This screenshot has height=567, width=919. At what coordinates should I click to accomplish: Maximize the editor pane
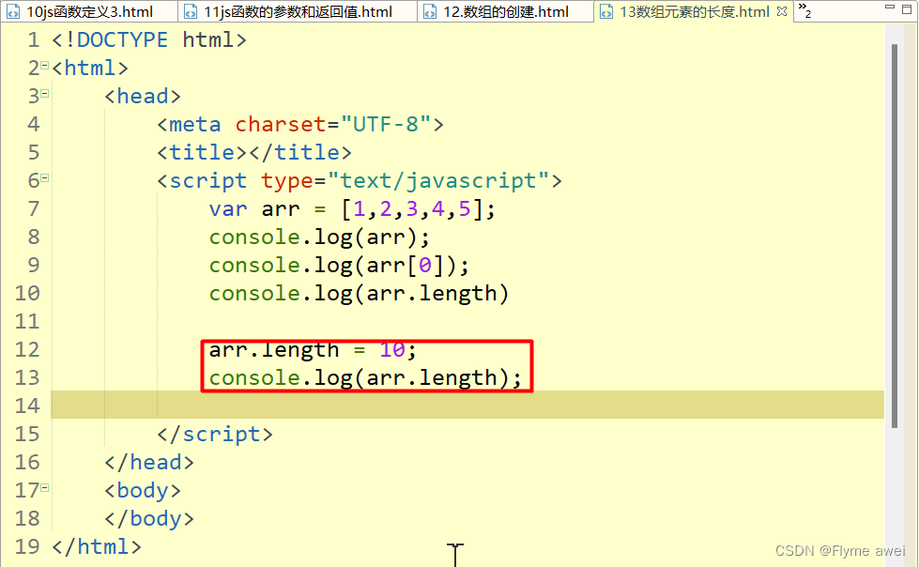pos(908,8)
